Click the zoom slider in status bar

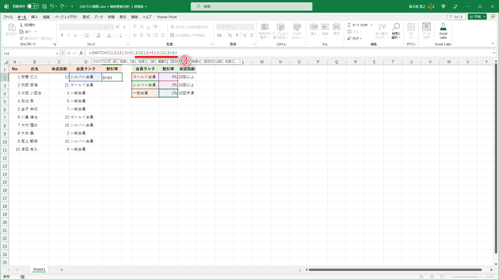465,277
